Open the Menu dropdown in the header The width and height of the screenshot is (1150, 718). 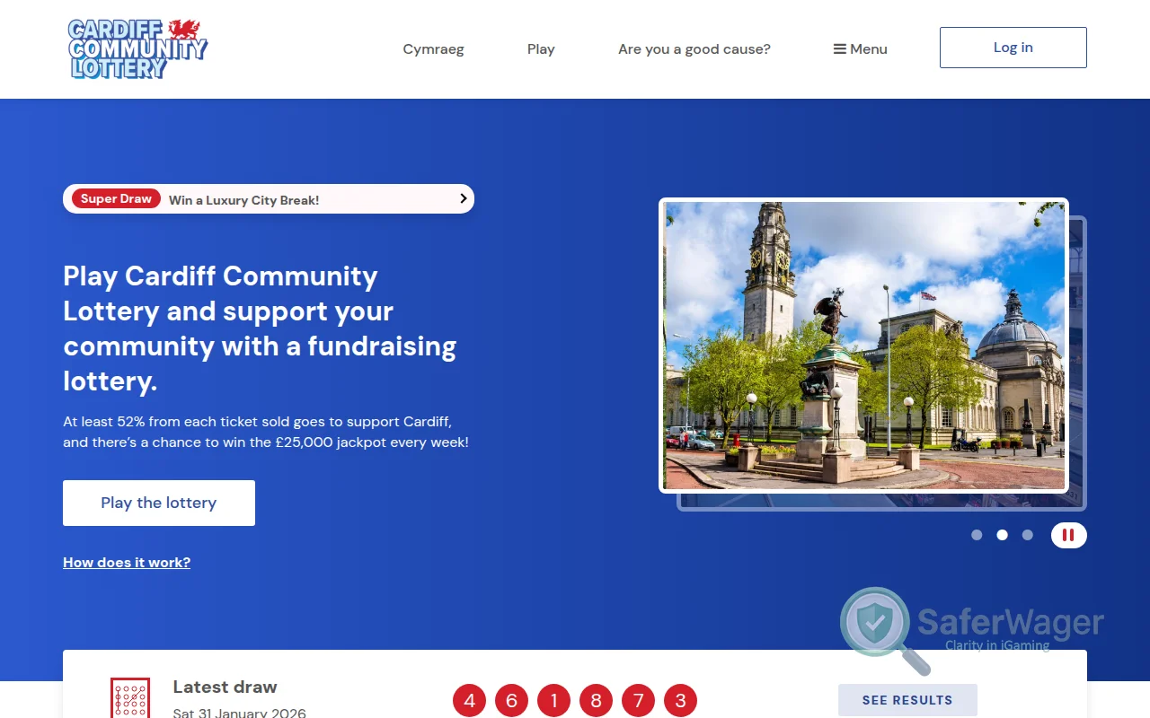(x=860, y=48)
